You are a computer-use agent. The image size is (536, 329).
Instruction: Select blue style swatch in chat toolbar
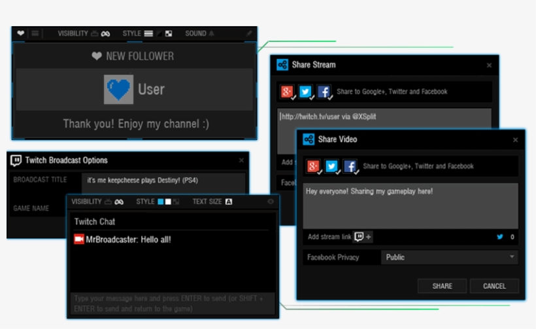[160, 201]
